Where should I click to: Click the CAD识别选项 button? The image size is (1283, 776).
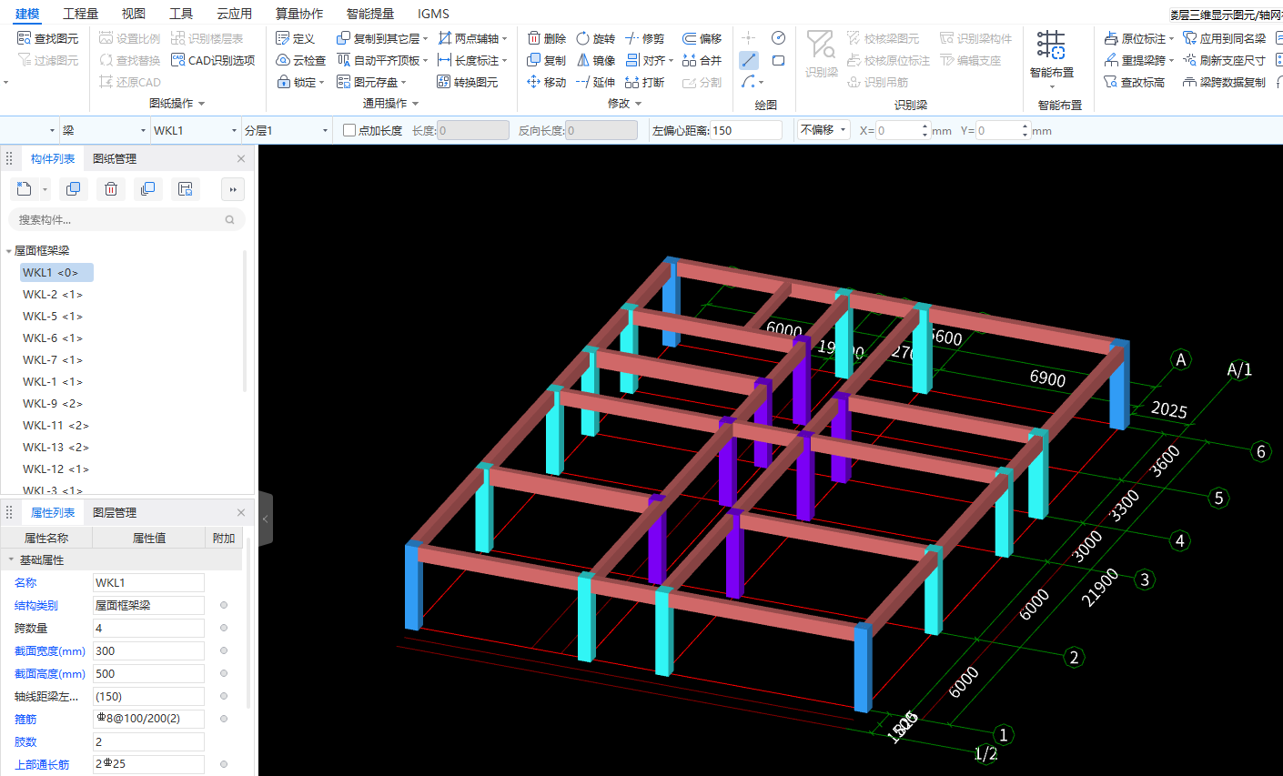(213, 60)
